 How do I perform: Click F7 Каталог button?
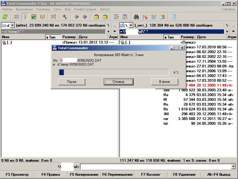(x=151, y=175)
